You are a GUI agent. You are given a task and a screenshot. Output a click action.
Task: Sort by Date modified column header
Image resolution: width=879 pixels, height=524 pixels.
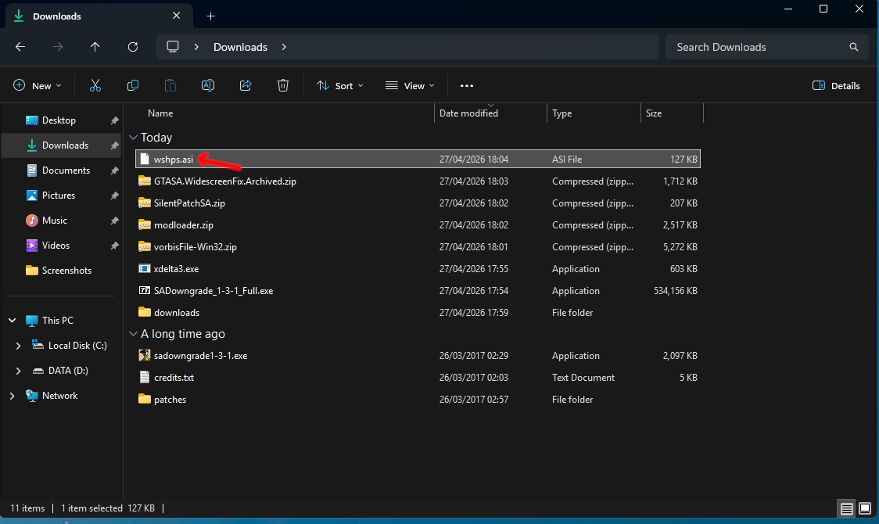pyautogui.click(x=468, y=113)
